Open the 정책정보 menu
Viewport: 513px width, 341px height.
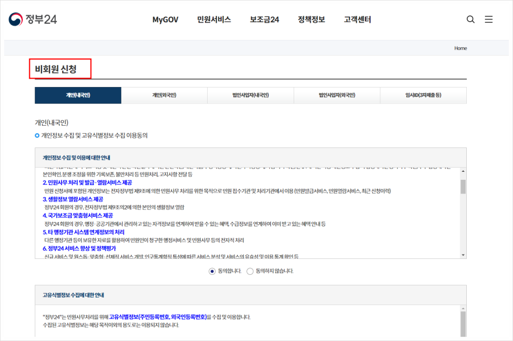coord(311,19)
